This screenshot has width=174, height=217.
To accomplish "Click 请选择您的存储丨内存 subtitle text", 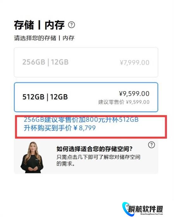I will pos(44,38).
